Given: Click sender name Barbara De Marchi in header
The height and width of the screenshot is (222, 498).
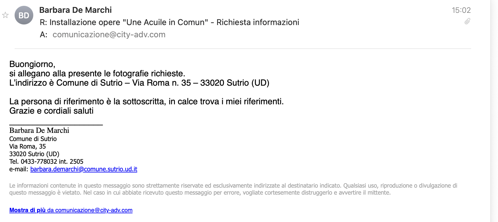Looking at the screenshot, I should [75, 10].
